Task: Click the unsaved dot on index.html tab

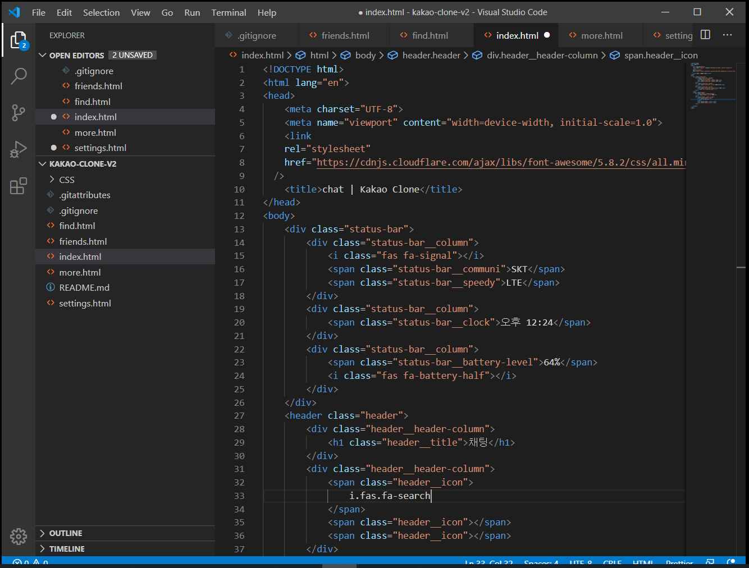Action: [x=547, y=35]
